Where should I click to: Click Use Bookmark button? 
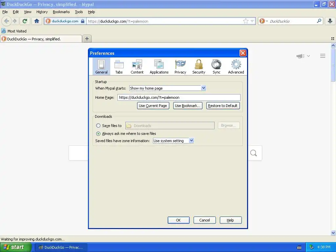188,106
